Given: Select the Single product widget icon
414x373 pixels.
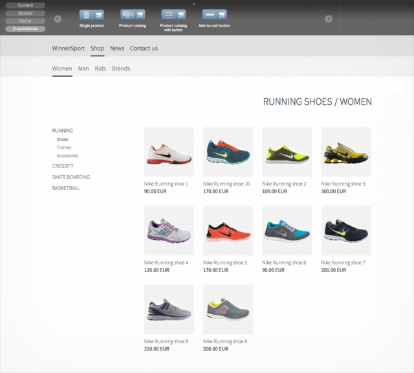Looking at the screenshot, I should (92, 15).
